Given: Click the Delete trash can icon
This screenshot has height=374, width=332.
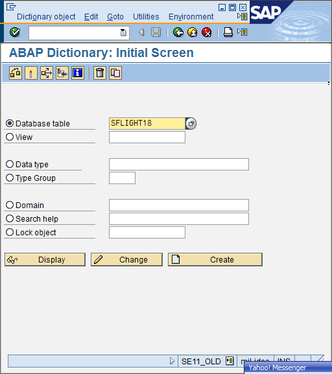Looking at the screenshot, I should click(x=100, y=73).
